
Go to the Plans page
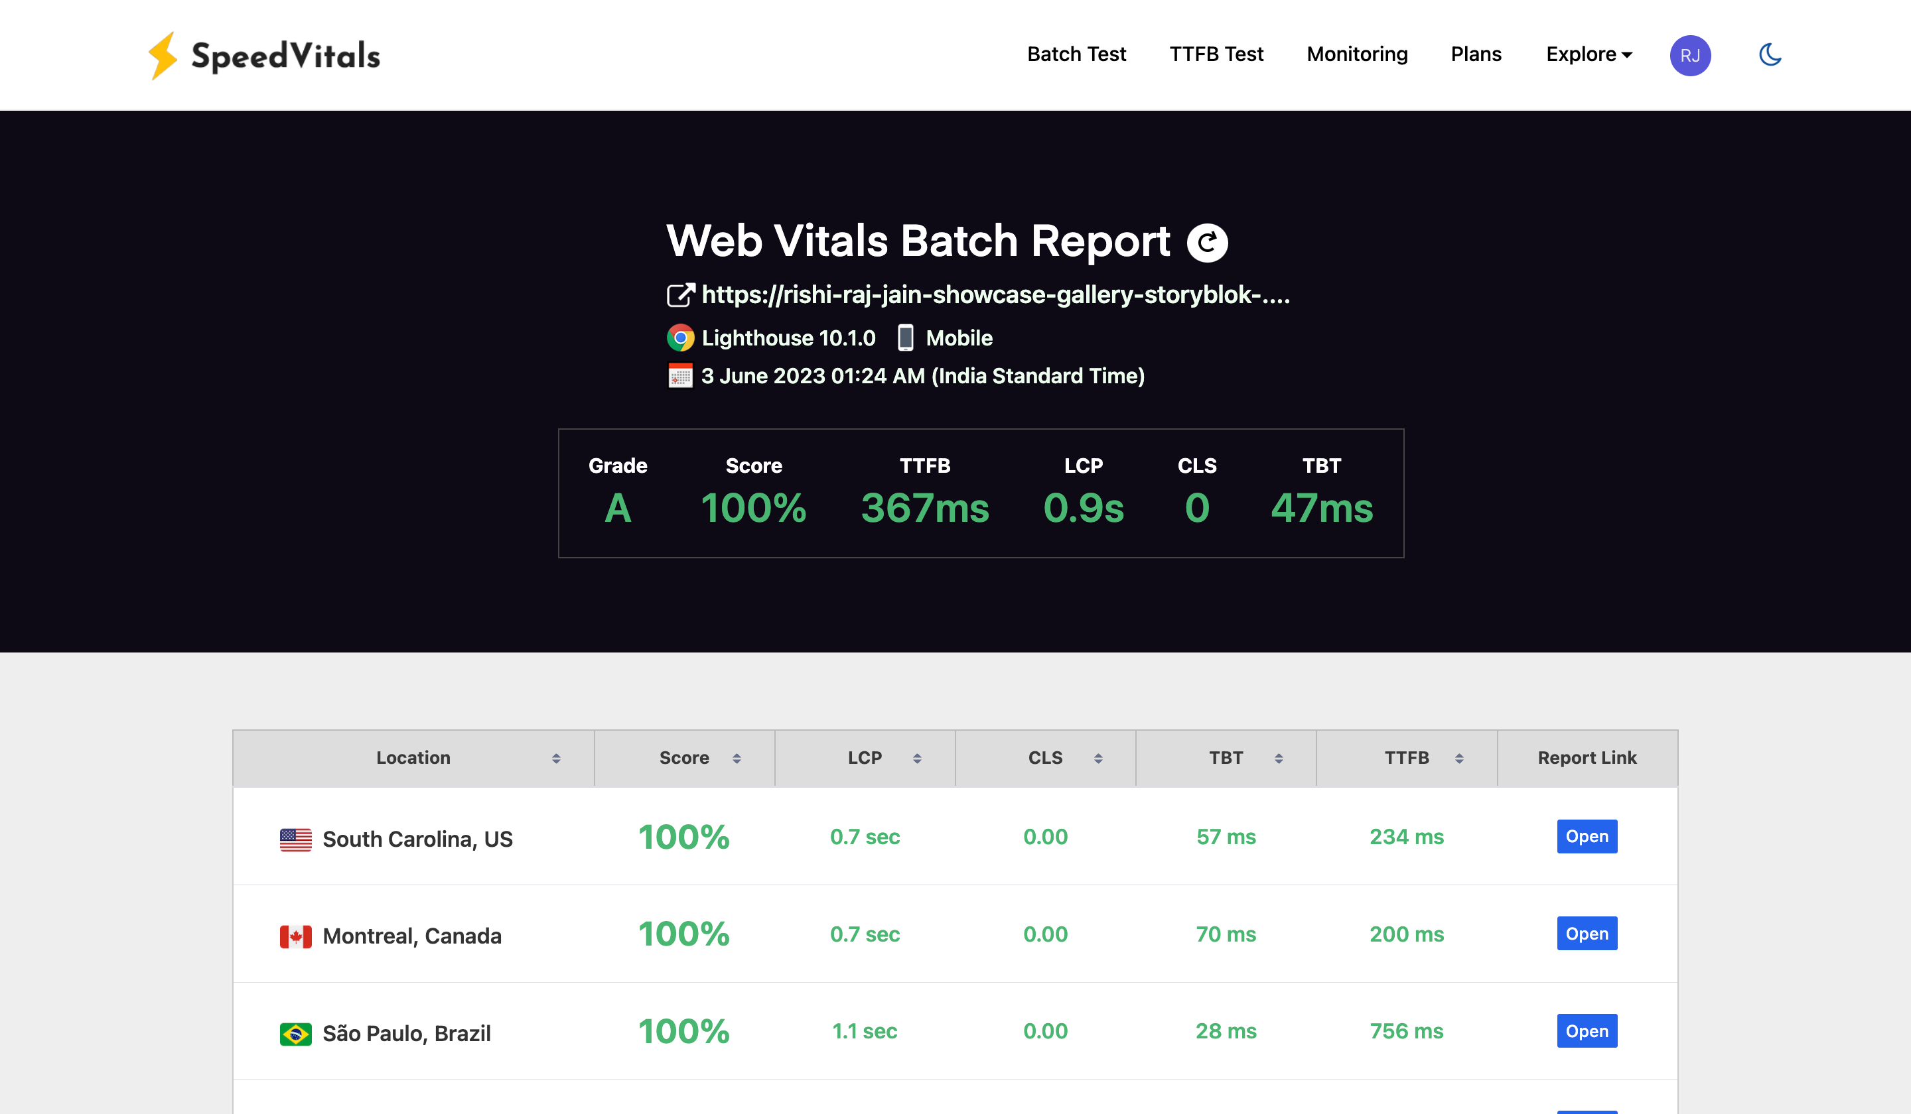click(1476, 54)
